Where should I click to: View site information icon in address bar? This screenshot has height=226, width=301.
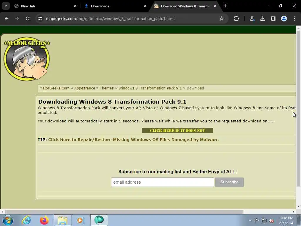click(40, 19)
